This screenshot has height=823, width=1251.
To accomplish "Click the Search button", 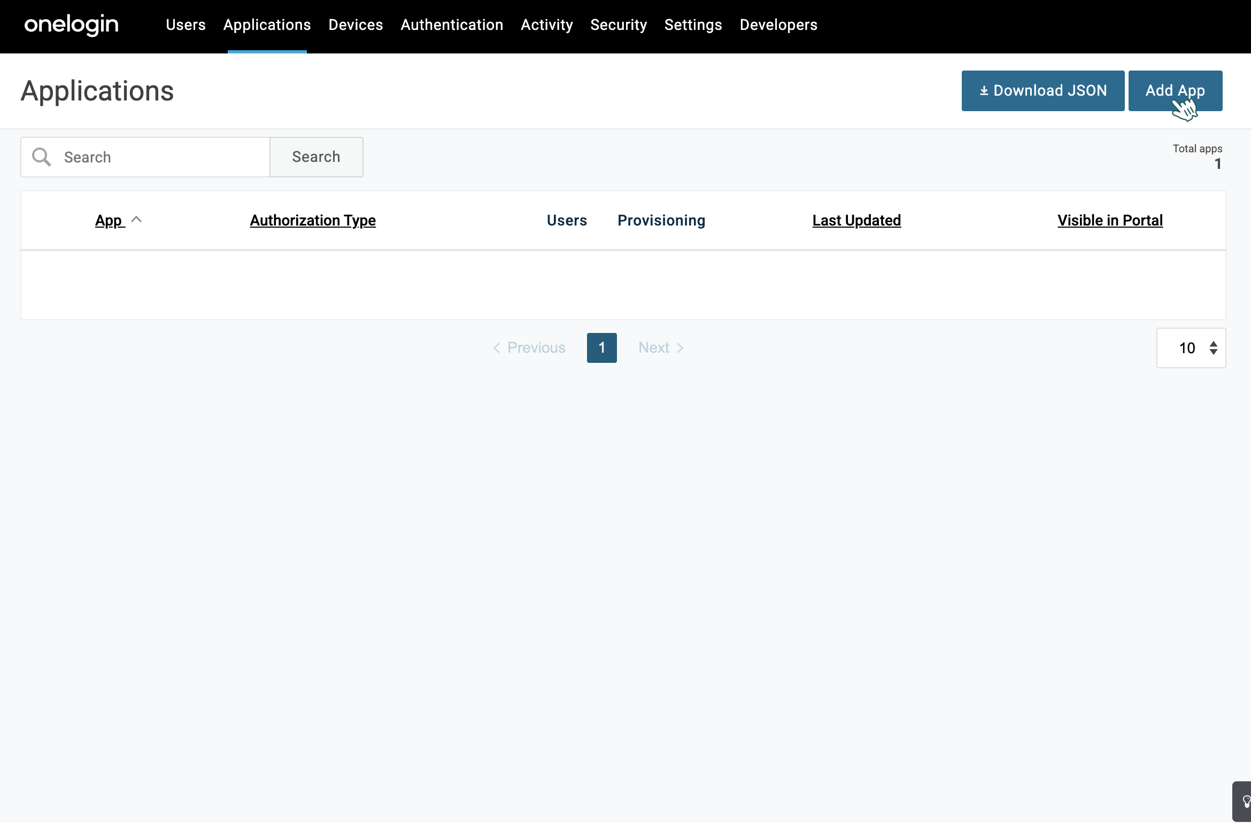I will coord(316,157).
